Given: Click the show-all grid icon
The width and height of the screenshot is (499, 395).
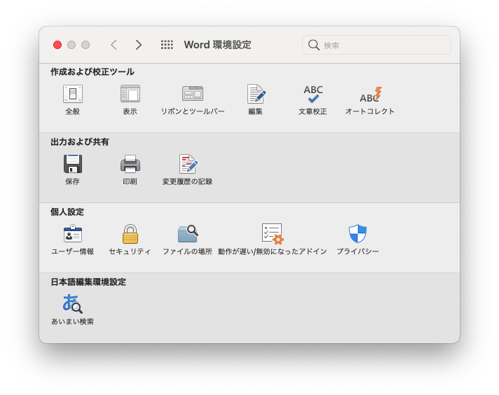Looking at the screenshot, I should [167, 45].
